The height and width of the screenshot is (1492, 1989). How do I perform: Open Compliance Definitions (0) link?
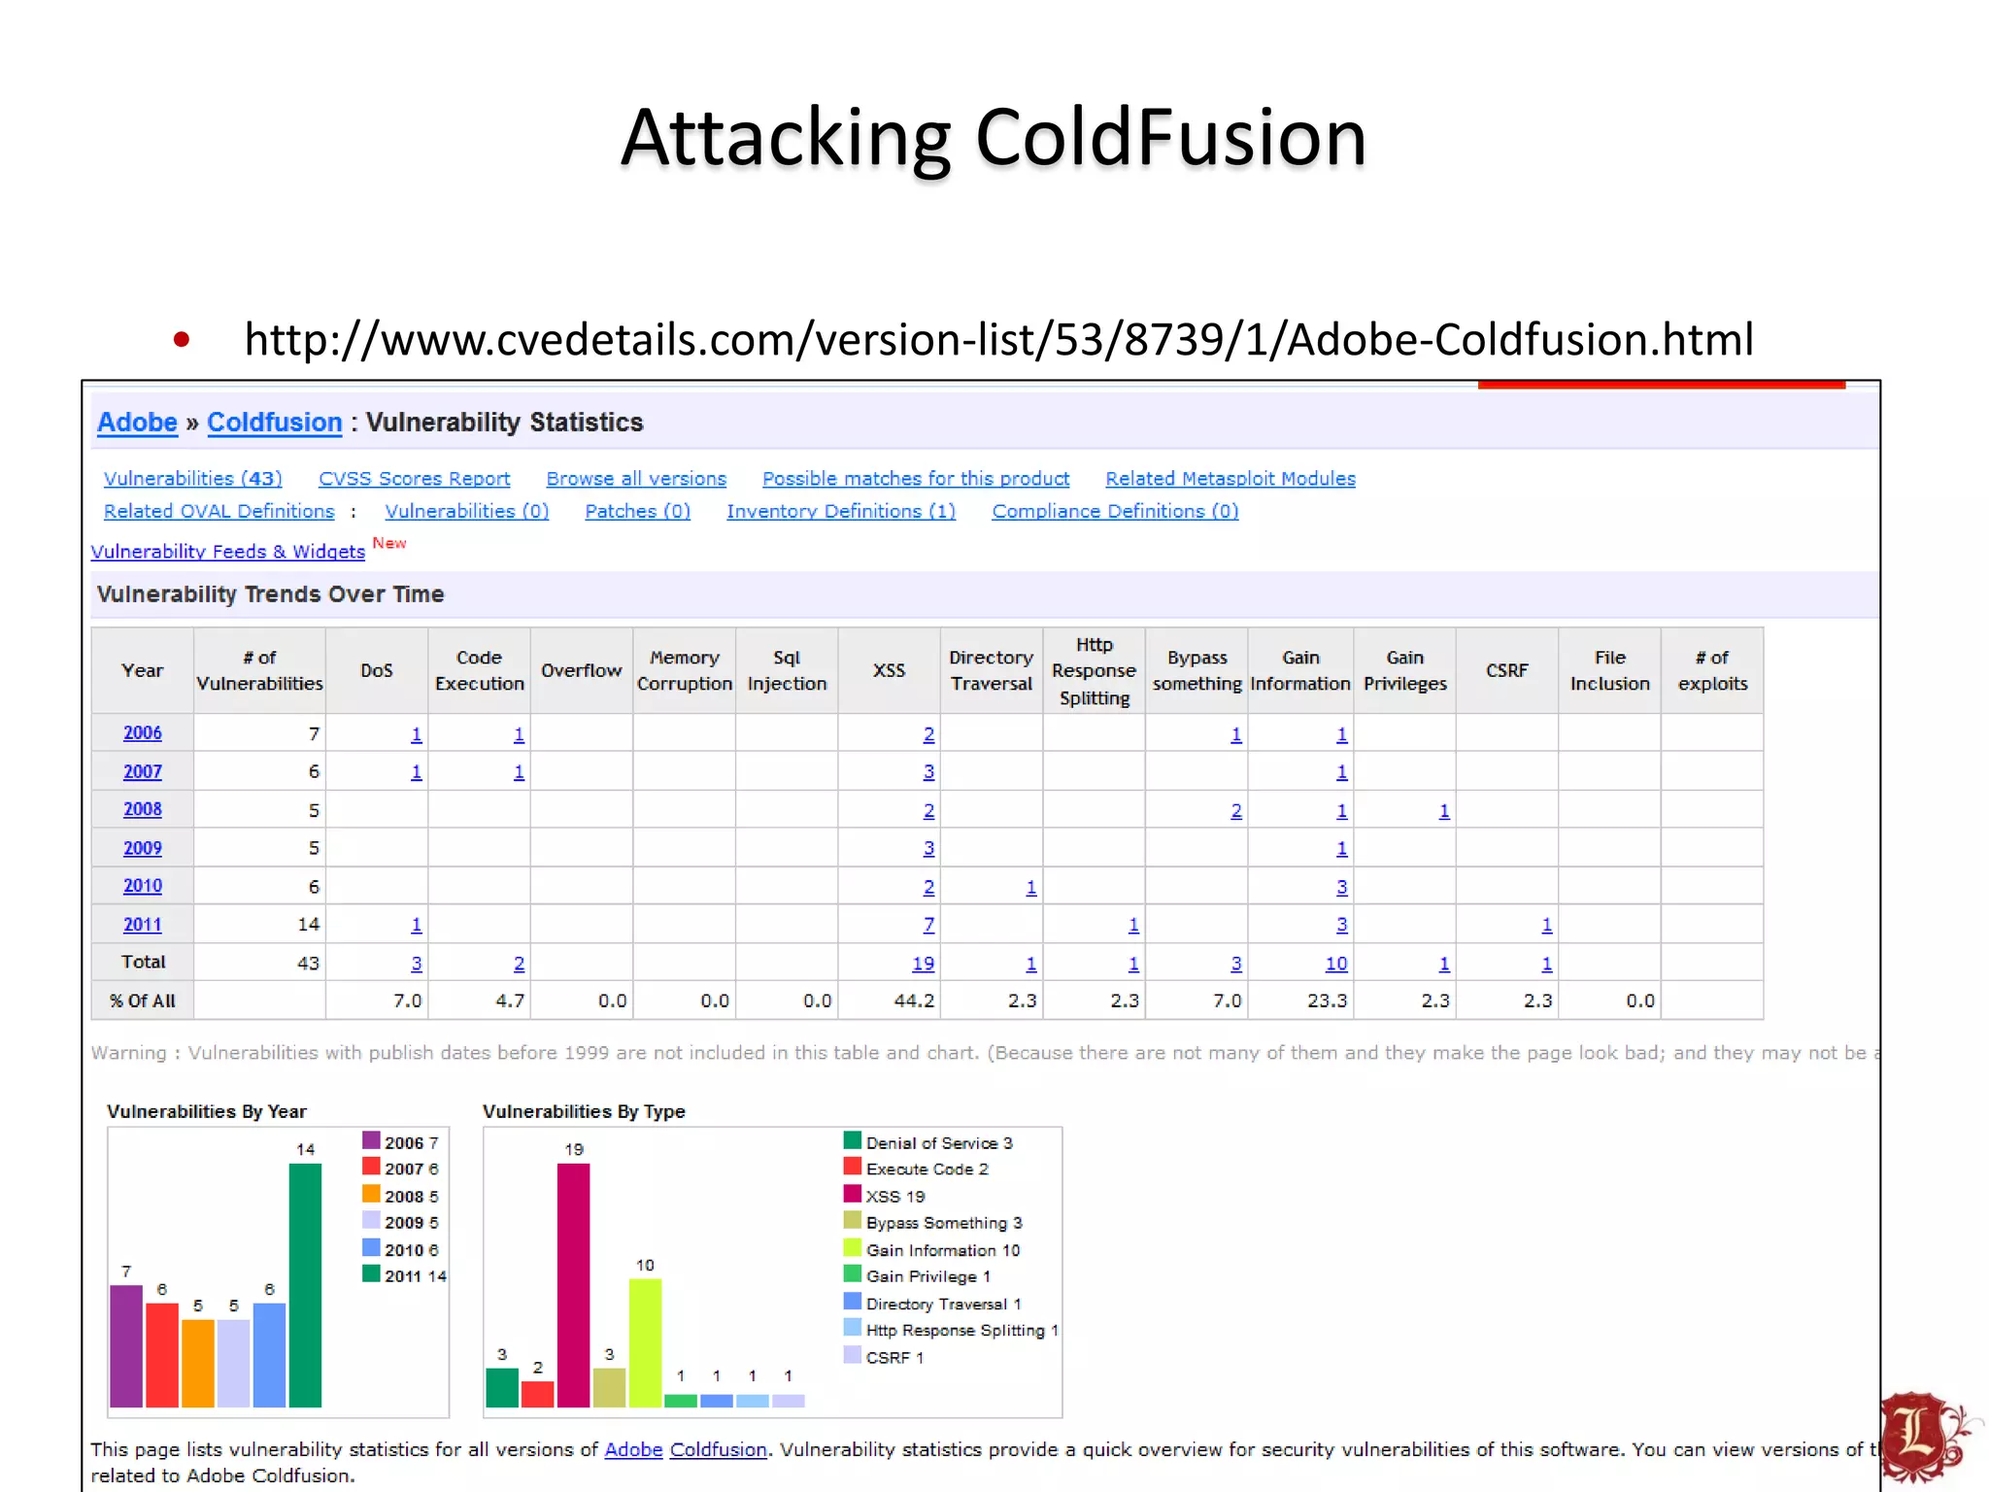pos(1115,511)
